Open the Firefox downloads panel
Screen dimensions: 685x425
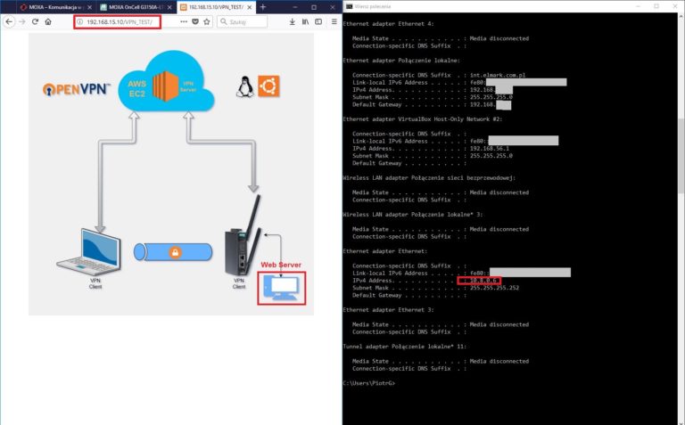pyautogui.click(x=293, y=21)
